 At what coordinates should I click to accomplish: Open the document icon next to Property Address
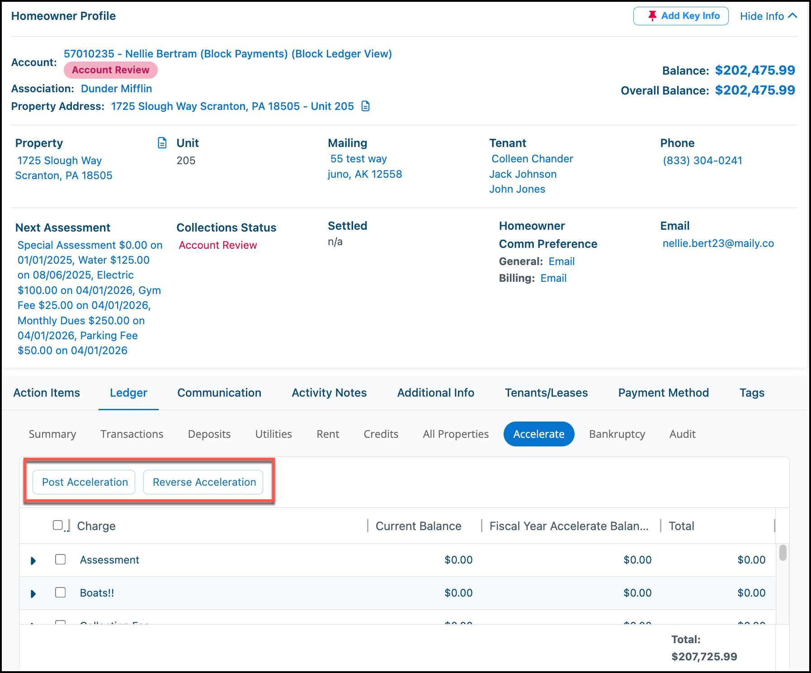pyautogui.click(x=366, y=106)
